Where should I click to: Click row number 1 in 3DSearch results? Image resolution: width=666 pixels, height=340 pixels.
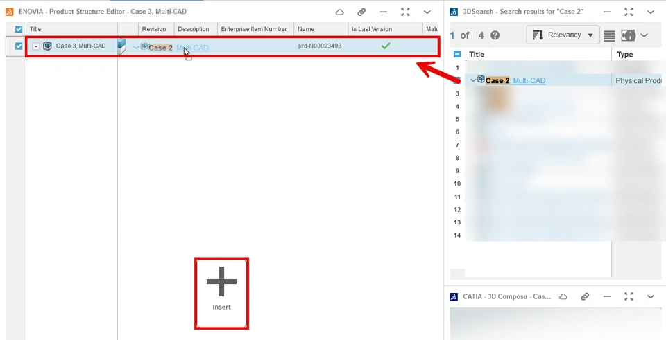(457, 68)
